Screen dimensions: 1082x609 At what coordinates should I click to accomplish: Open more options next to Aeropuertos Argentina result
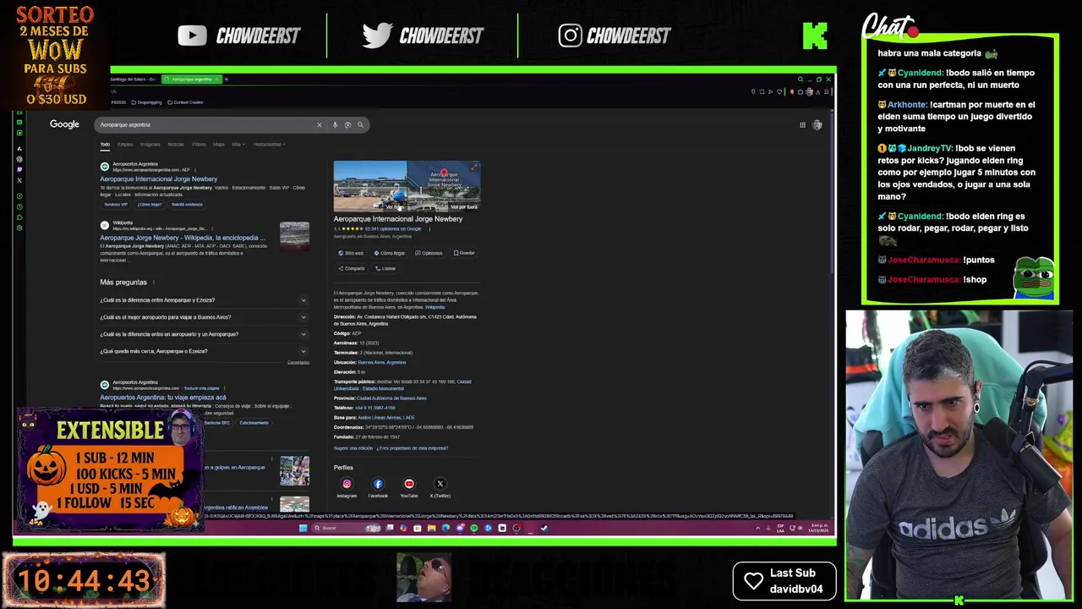tap(195, 170)
